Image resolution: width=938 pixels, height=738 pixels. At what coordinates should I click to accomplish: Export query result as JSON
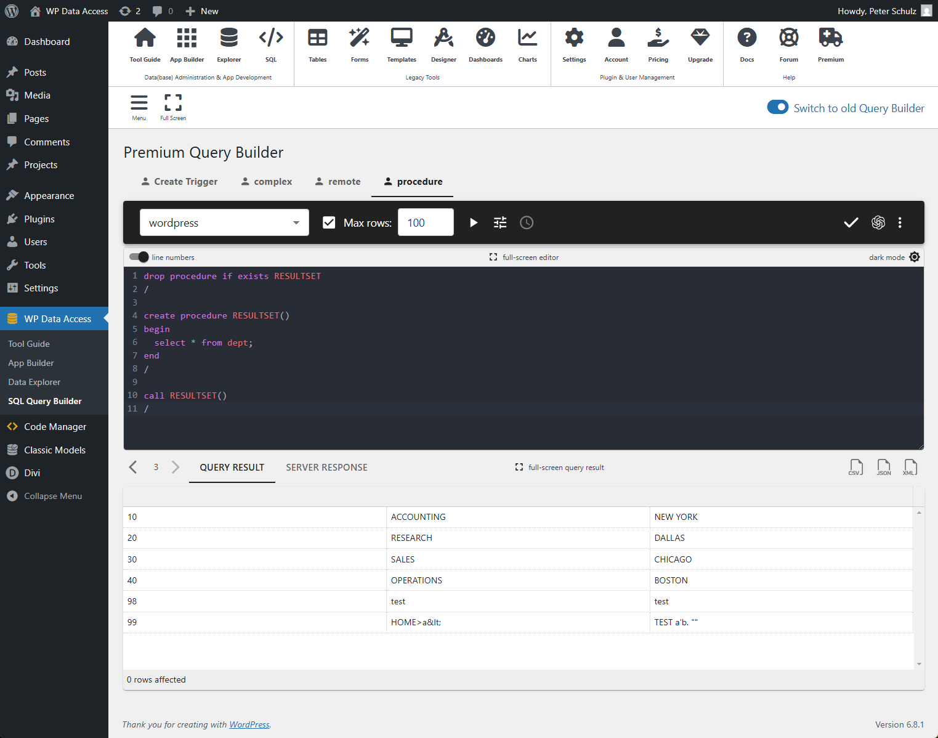pos(884,468)
